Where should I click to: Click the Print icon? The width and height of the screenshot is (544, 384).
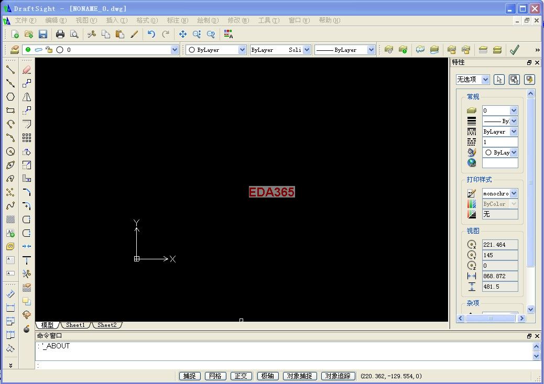[60, 34]
